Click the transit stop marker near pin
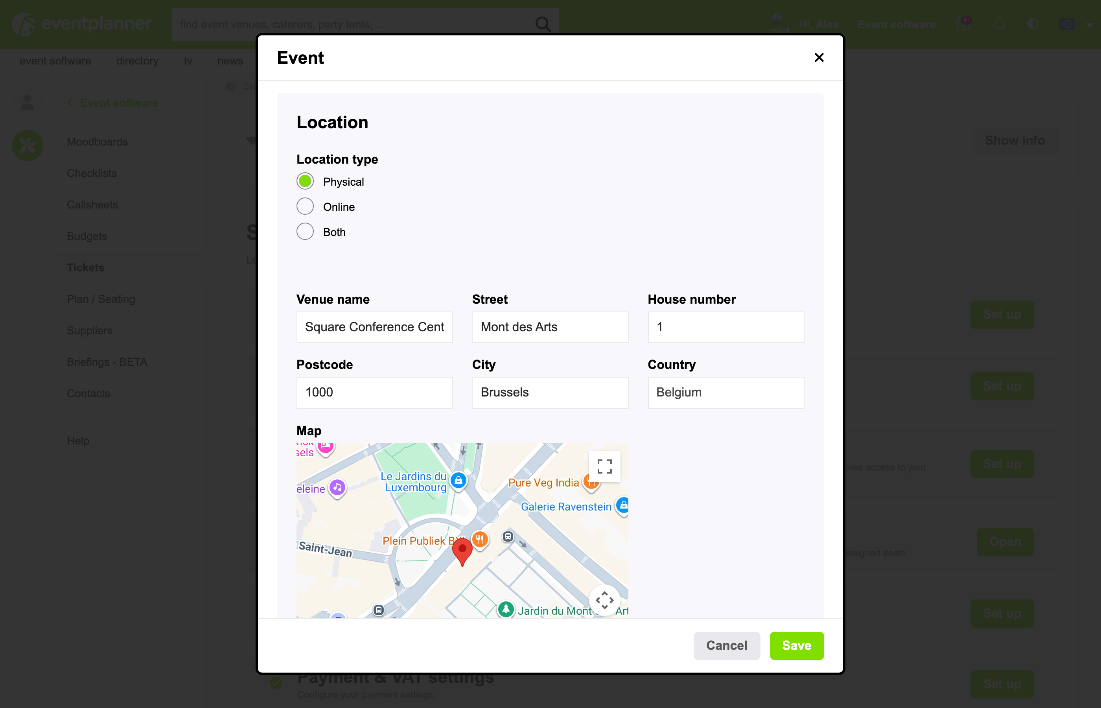The width and height of the screenshot is (1101, 708). (508, 537)
